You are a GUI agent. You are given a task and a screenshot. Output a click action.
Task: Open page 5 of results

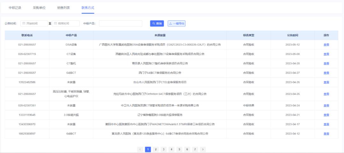179,149
